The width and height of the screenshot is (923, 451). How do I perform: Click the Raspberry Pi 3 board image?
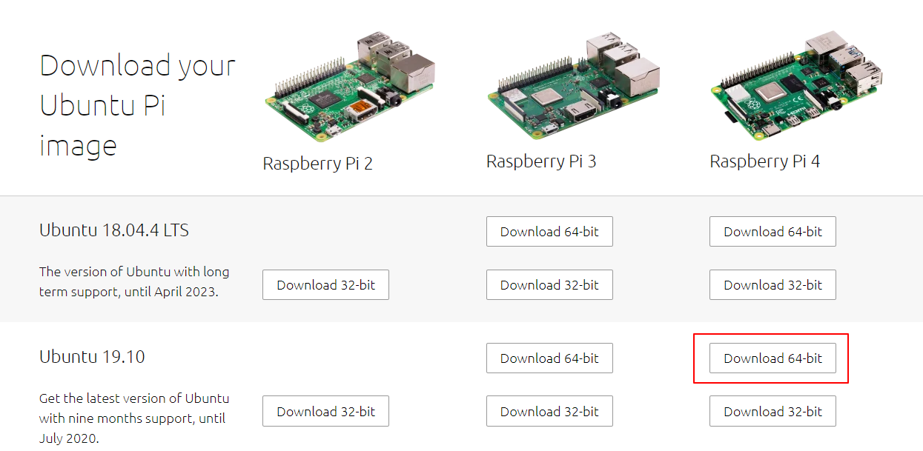(574, 86)
